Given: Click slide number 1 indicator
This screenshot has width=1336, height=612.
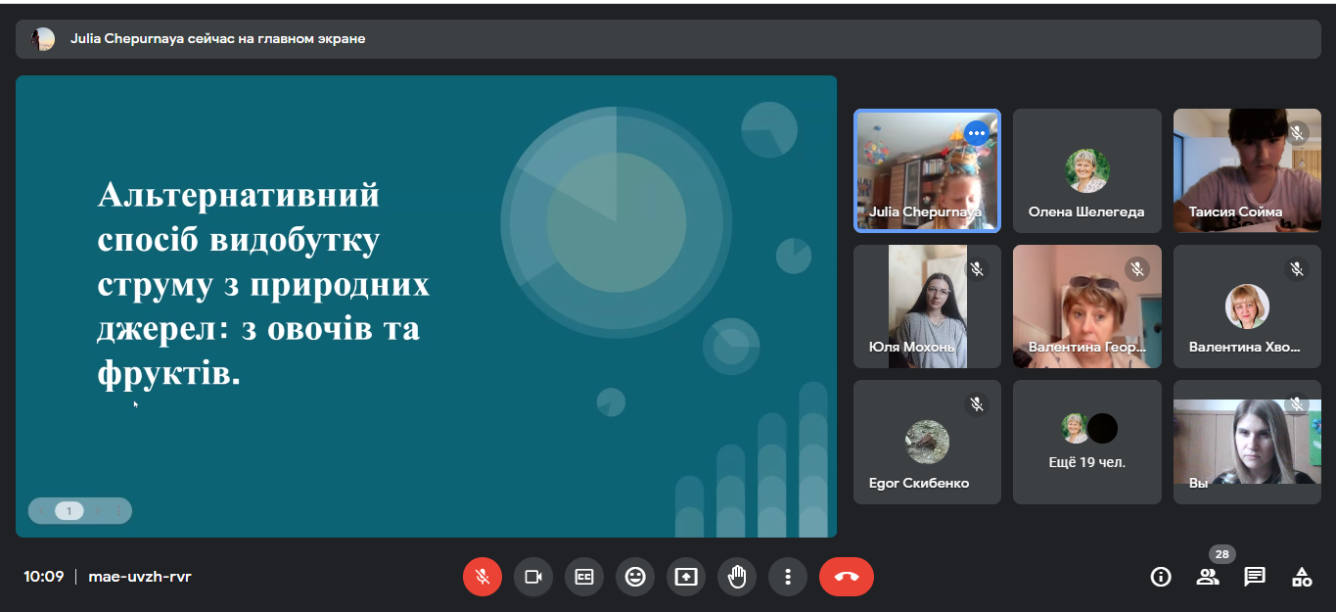Looking at the screenshot, I should 69,511.
